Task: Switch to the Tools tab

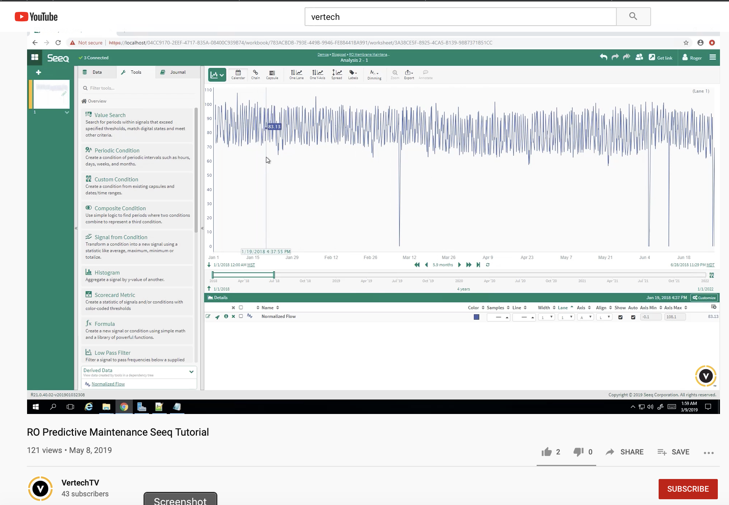Action: [136, 72]
